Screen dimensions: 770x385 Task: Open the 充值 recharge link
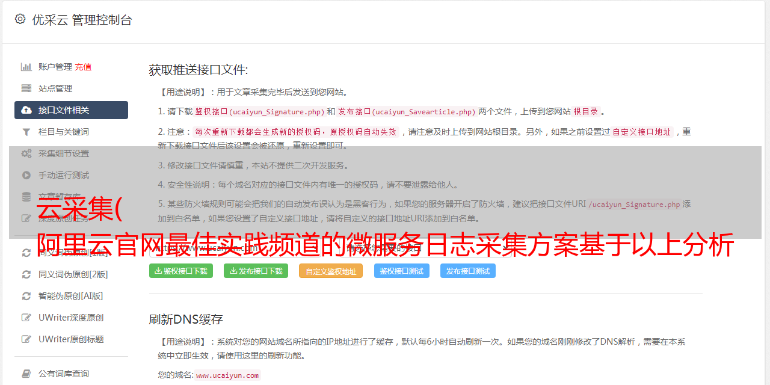[x=83, y=67]
